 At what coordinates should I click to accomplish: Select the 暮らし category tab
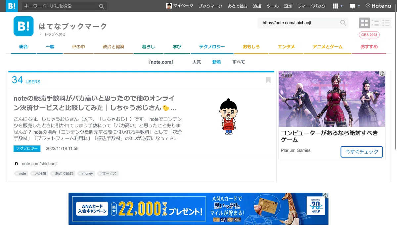point(149,47)
